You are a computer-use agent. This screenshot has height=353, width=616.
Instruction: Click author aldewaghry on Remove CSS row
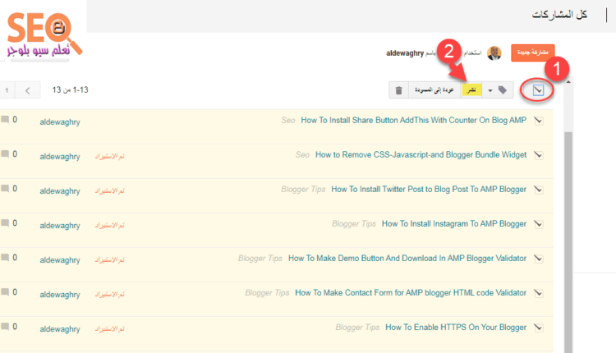60,157
